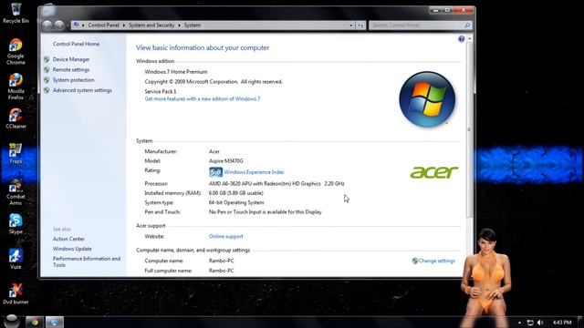
Task: Click the shield icon beside Remote settings
Action: click(47, 69)
